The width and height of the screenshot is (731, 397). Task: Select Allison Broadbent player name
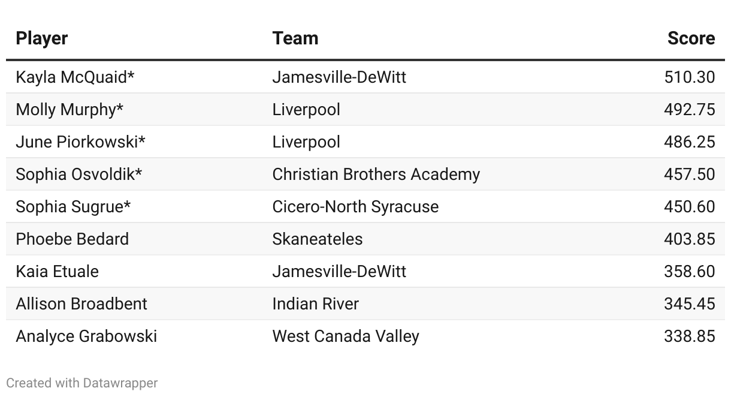click(81, 304)
